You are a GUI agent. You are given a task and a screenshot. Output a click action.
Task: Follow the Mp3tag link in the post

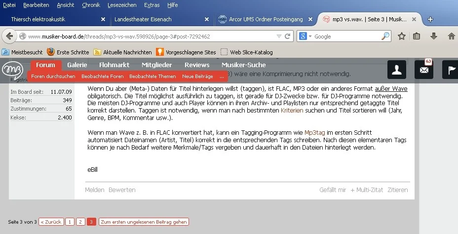point(314,133)
